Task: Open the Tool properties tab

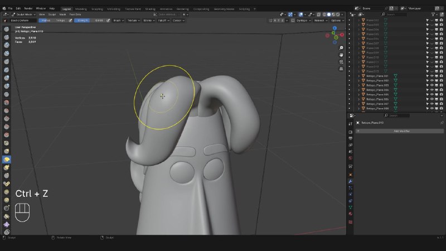Action: tap(351, 124)
